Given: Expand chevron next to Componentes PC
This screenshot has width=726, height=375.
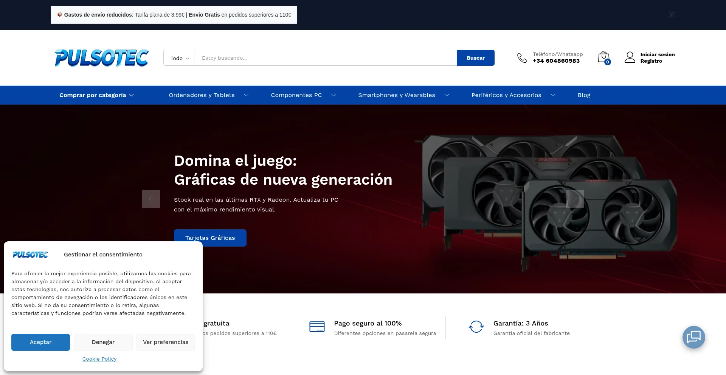Looking at the screenshot, I should [334, 95].
